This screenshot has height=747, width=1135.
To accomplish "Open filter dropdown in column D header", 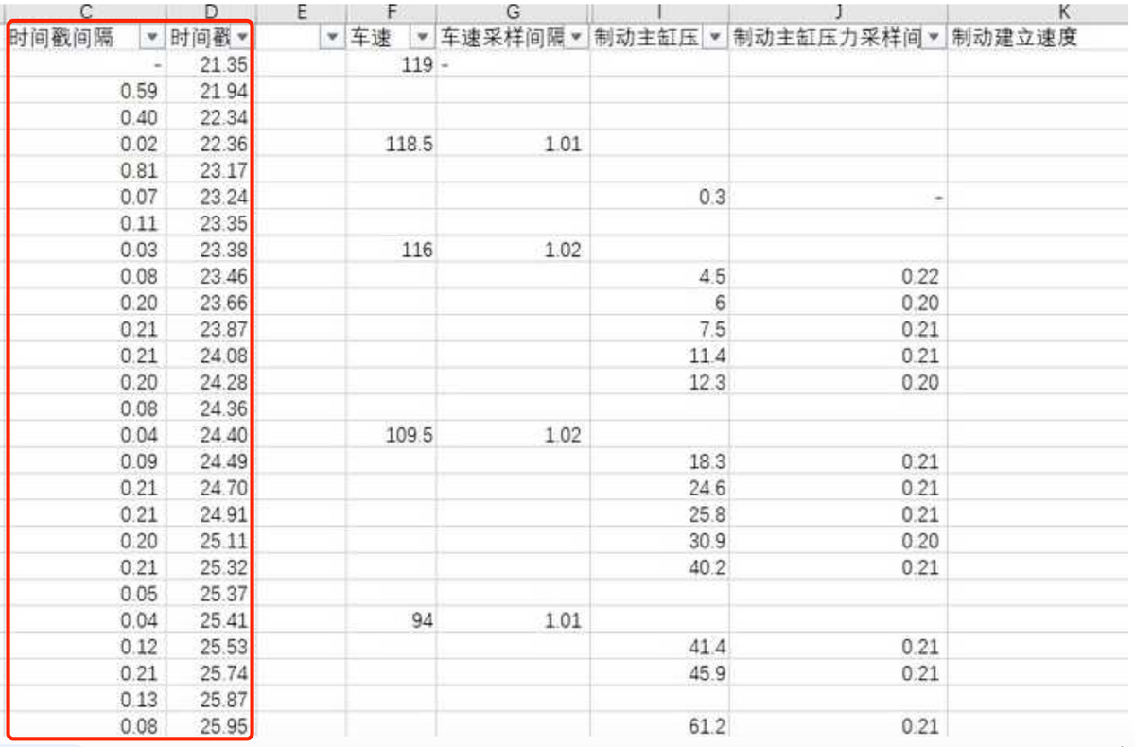I will click(243, 37).
